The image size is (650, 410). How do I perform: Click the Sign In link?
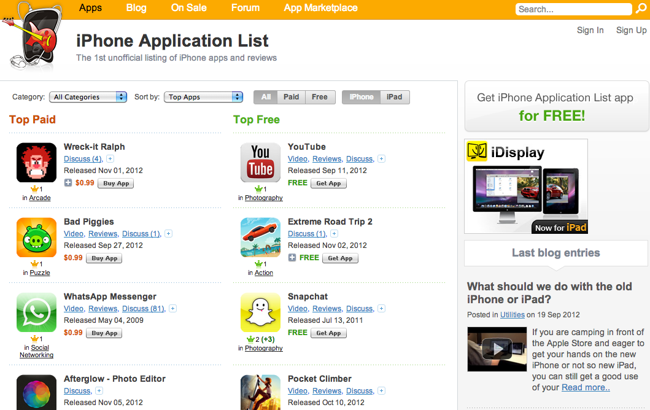[590, 30]
